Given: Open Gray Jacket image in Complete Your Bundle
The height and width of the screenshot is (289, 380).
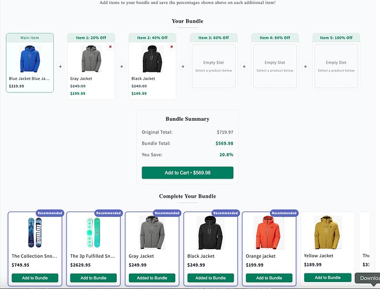Looking at the screenshot, I should [x=152, y=232].
